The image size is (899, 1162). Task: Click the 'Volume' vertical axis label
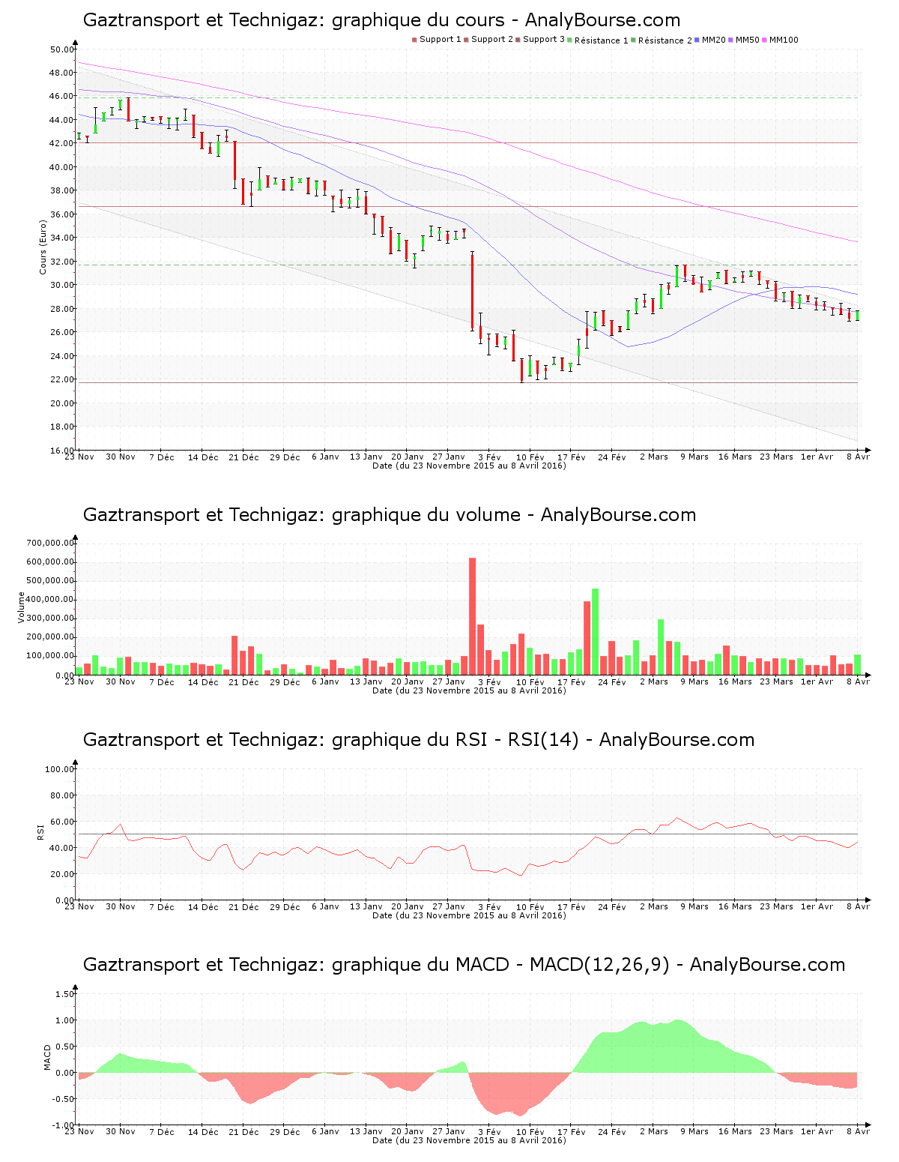click(x=21, y=607)
